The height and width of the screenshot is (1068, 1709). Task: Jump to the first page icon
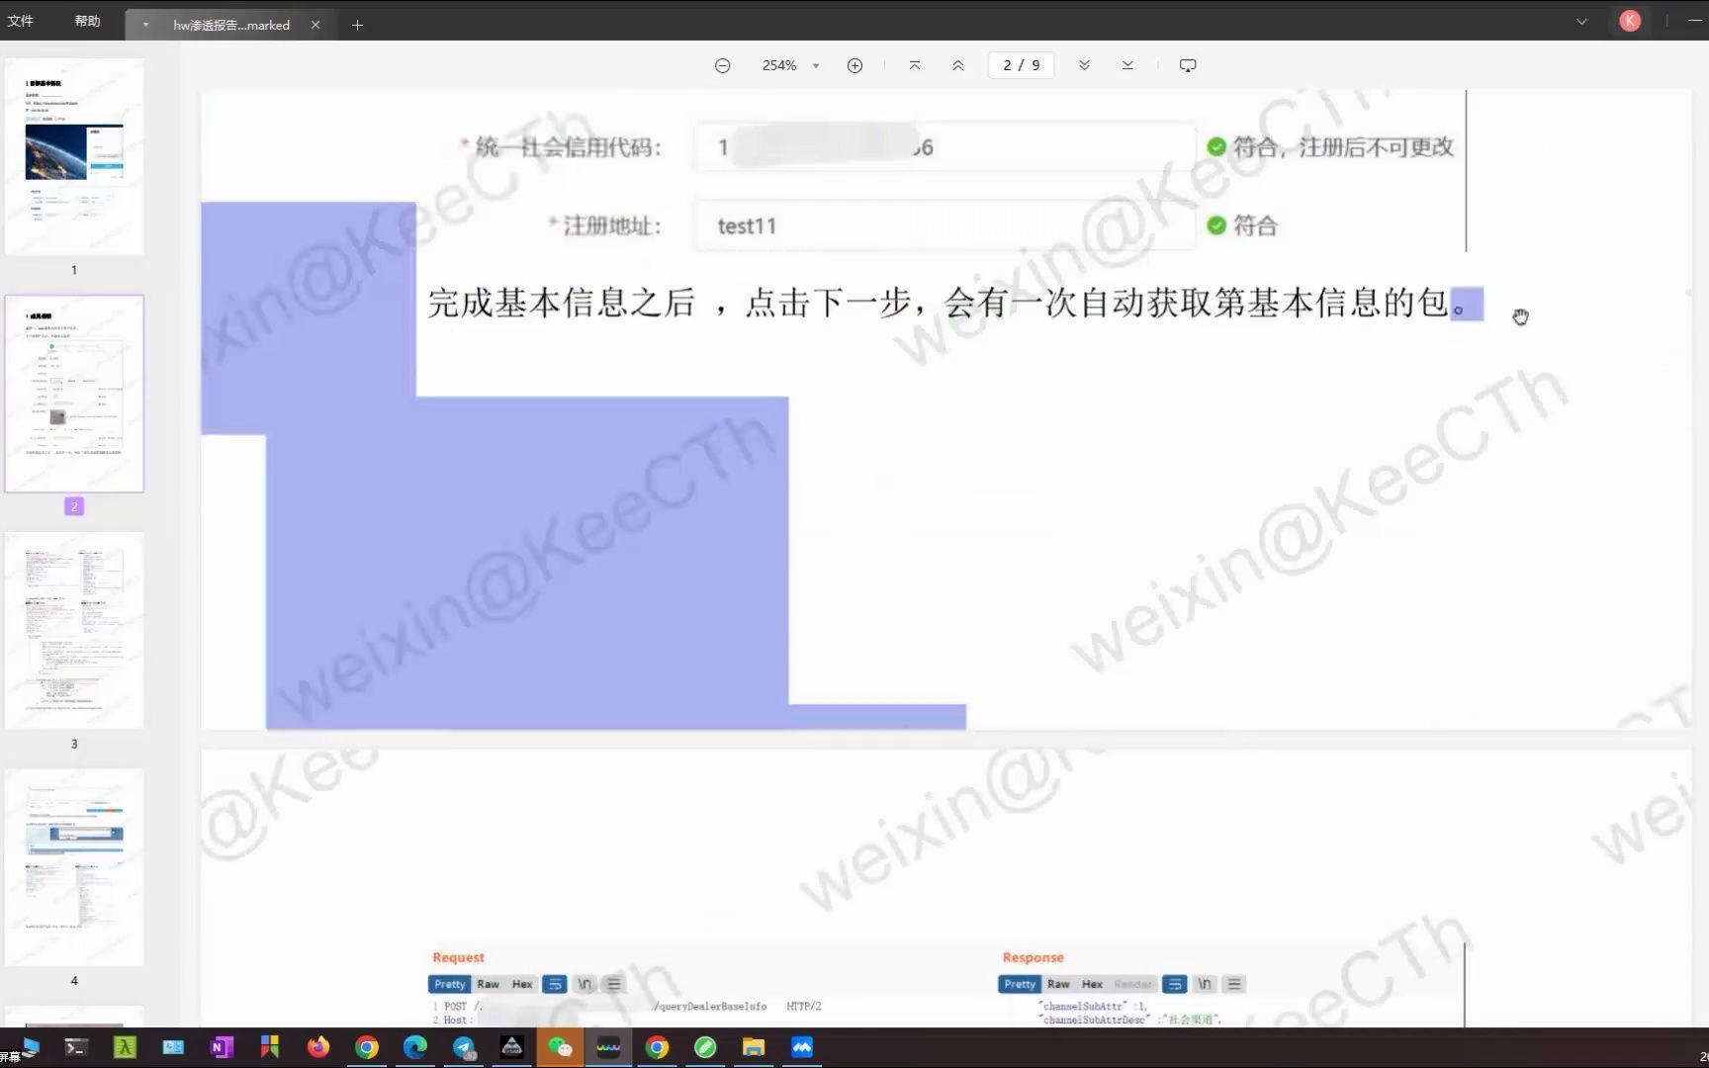pos(914,65)
